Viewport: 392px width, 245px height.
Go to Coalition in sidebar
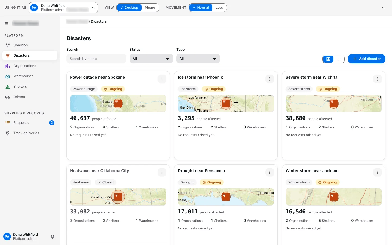[30, 45]
